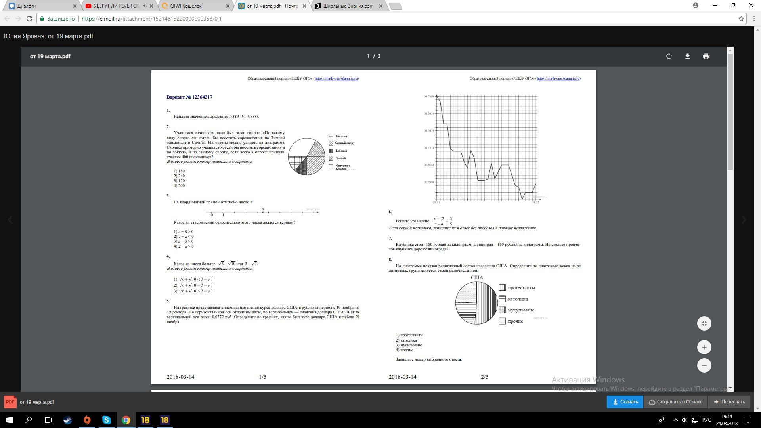
Task: Click the option 1) протестанты
Action: pyautogui.click(x=409, y=335)
